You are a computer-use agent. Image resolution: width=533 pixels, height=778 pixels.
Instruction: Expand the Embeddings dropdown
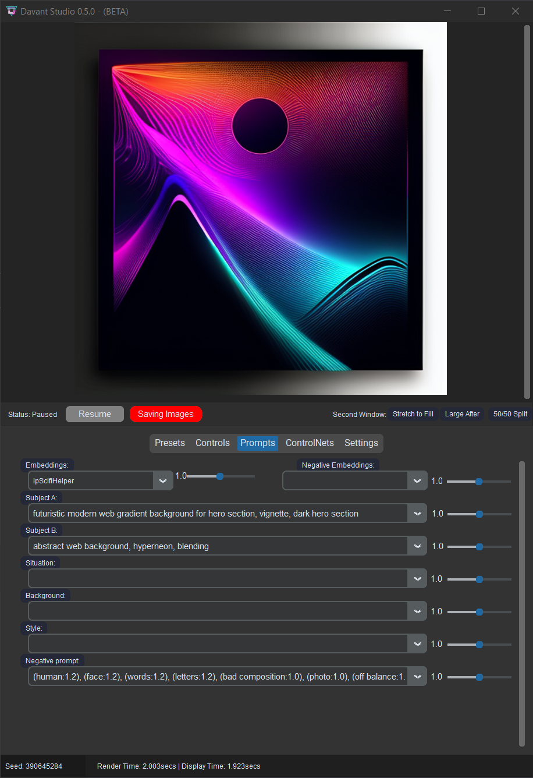(163, 480)
